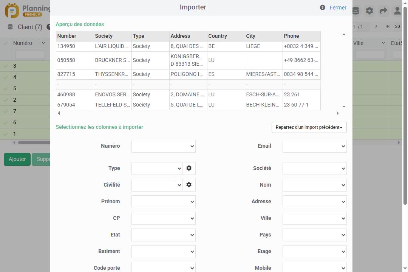Open the Code porte column mapping dropdown
This screenshot has width=408, height=272.
click(164, 267)
